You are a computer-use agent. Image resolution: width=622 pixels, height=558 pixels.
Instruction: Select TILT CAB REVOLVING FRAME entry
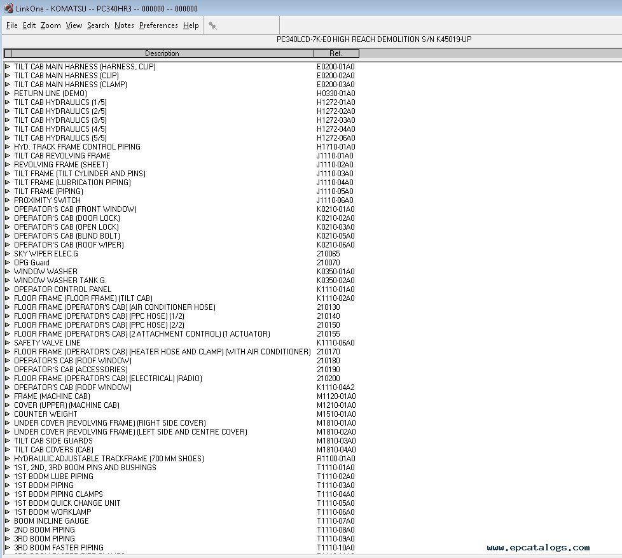click(62, 156)
